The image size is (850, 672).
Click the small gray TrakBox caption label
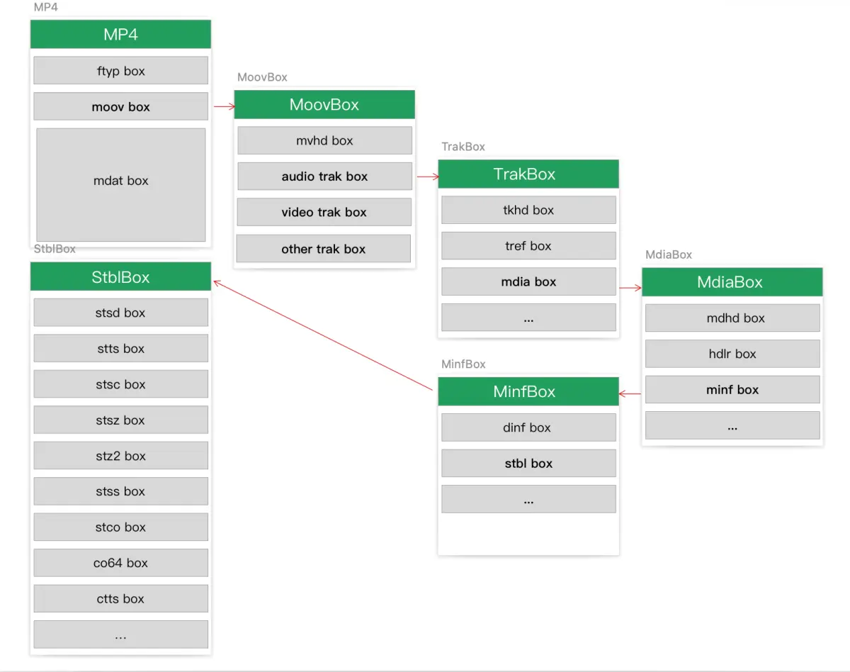click(463, 147)
